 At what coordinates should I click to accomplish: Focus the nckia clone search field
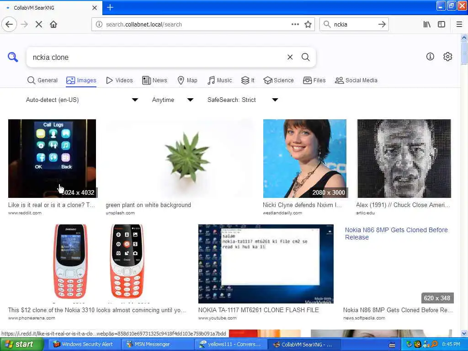pos(157,57)
